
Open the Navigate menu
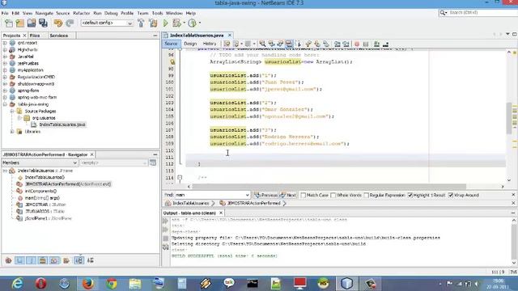click(x=45, y=13)
